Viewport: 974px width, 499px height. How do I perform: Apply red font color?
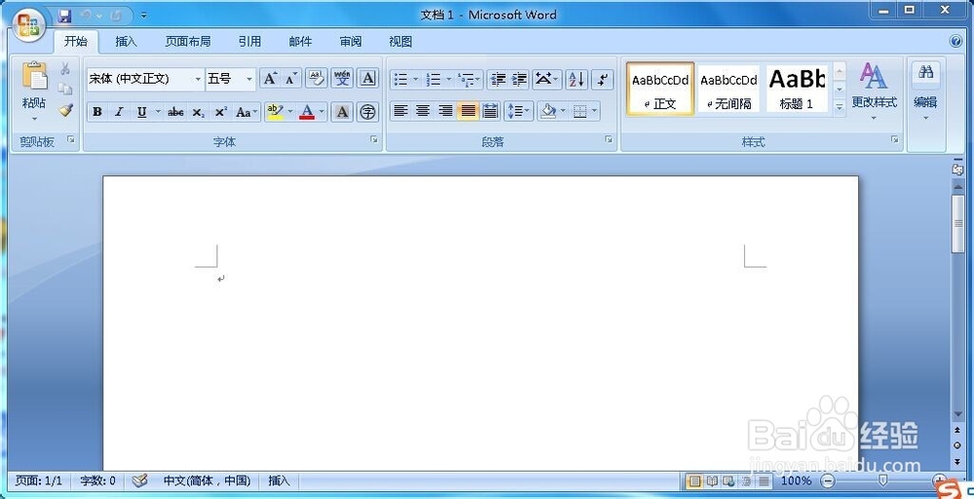307,112
